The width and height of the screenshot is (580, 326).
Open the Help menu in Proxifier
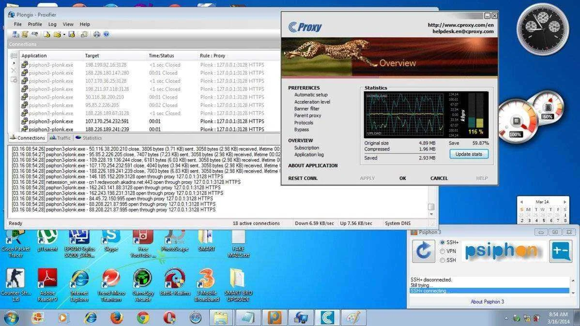pyautogui.click(x=85, y=24)
